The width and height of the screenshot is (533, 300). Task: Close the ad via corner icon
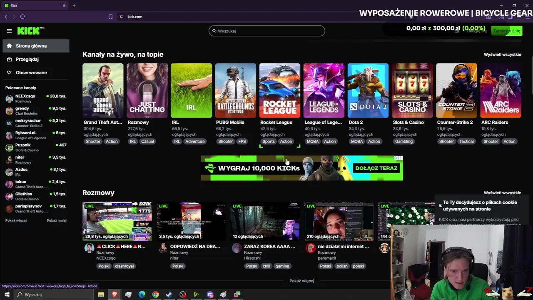click(x=401, y=158)
